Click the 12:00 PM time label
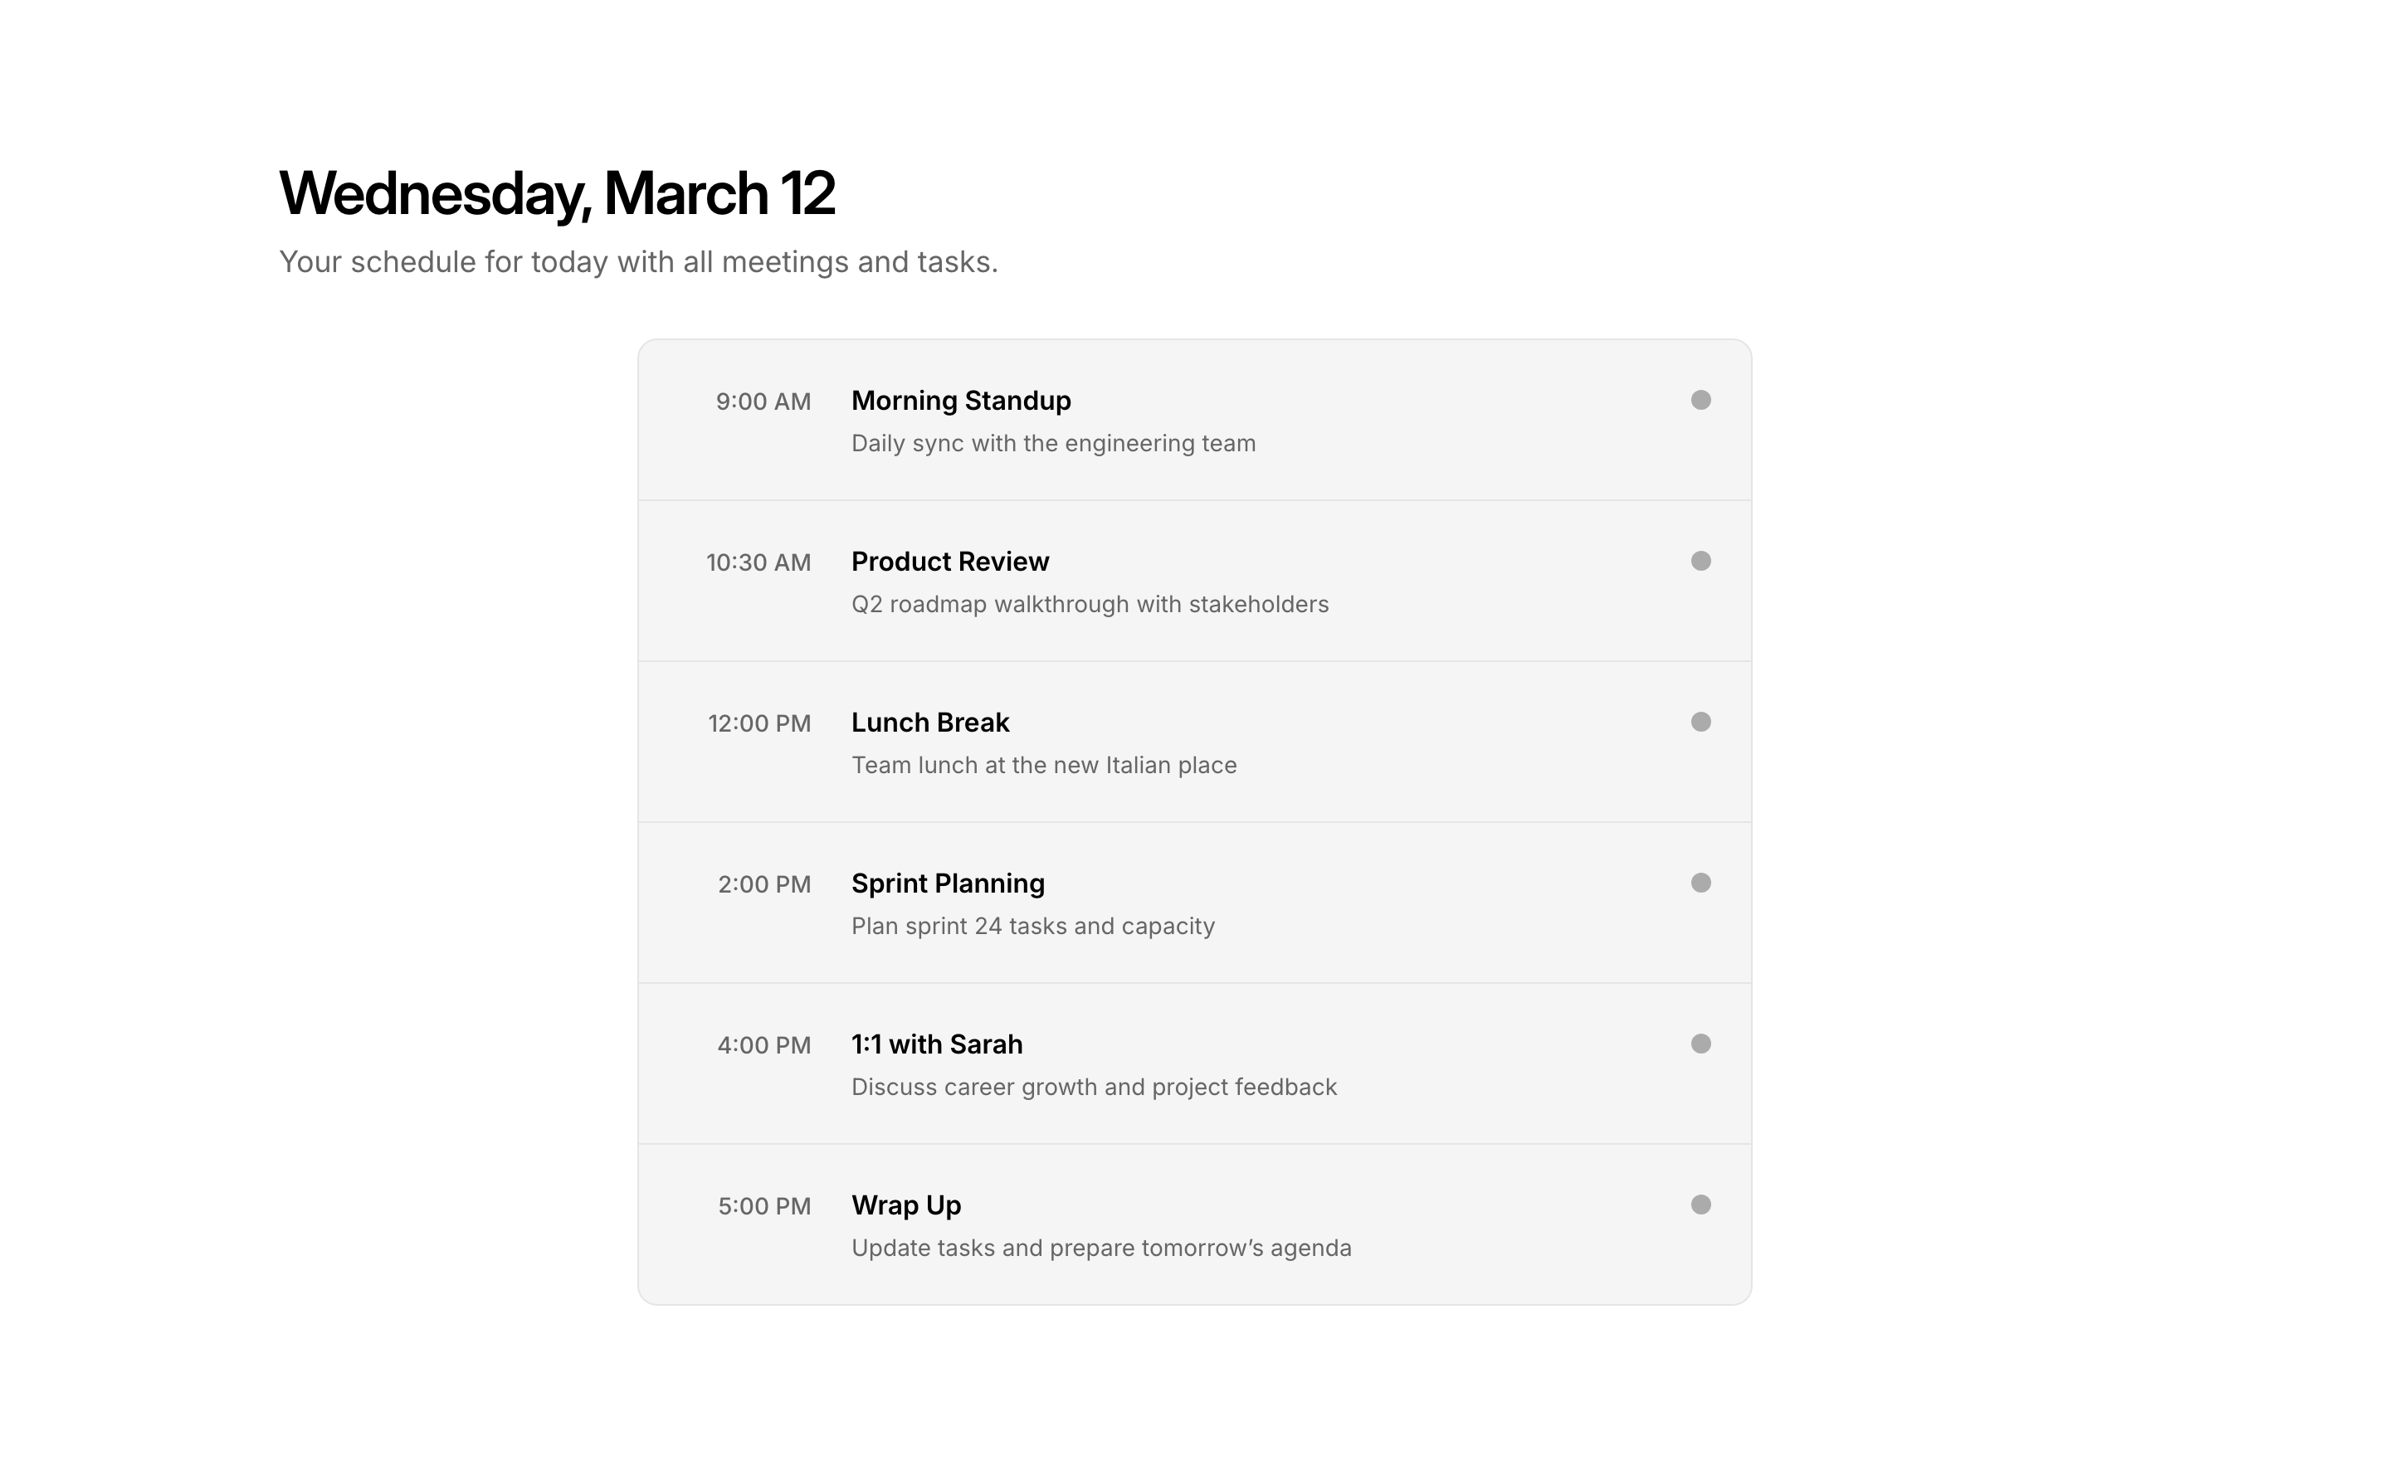 (758, 723)
